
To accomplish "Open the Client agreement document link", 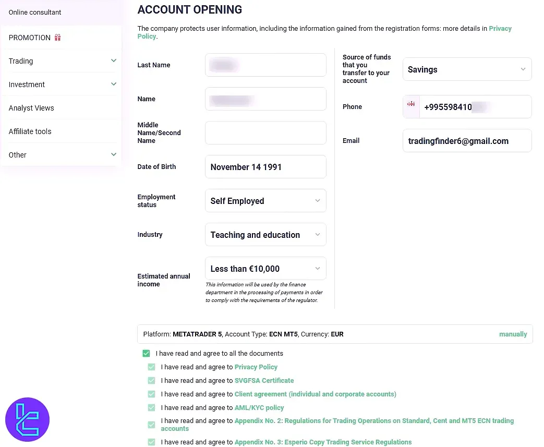I will [x=315, y=394].
